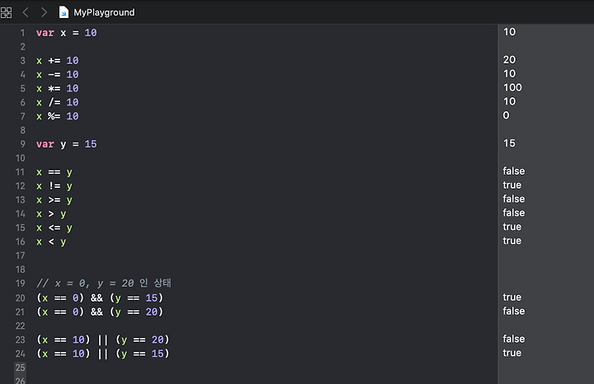
Task: Click result 0 in results sidebar
Action: 506,115
